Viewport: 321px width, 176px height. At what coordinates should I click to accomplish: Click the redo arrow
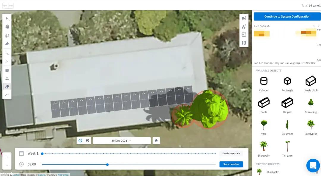11,6
